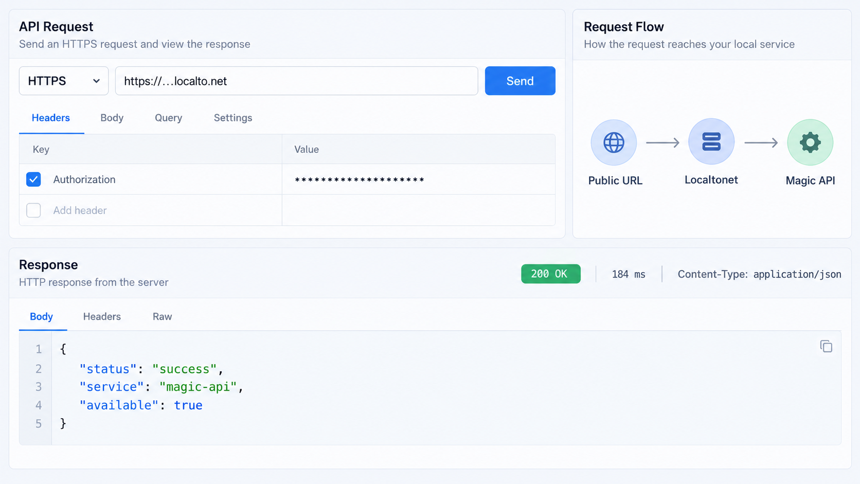Image resolution: width=860 pixels, height=484 pixels.
Task: Click the Localtonet server icon
Action: tap(711, 141)
